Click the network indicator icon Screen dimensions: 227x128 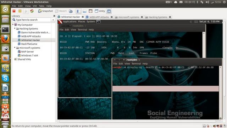click(x=202, y=2)
